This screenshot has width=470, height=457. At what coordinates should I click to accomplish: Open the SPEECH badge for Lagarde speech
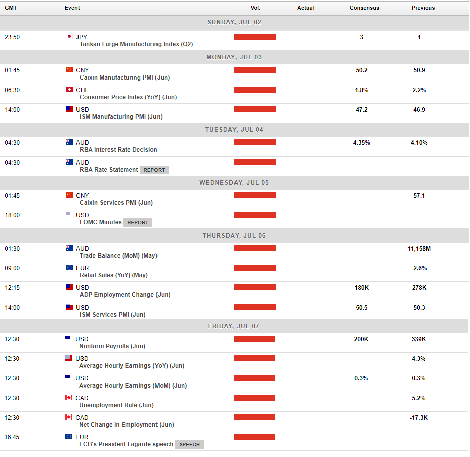189,445
